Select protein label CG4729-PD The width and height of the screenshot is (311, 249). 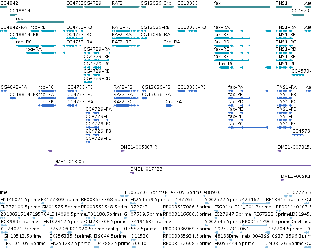(x=99, y=138)
